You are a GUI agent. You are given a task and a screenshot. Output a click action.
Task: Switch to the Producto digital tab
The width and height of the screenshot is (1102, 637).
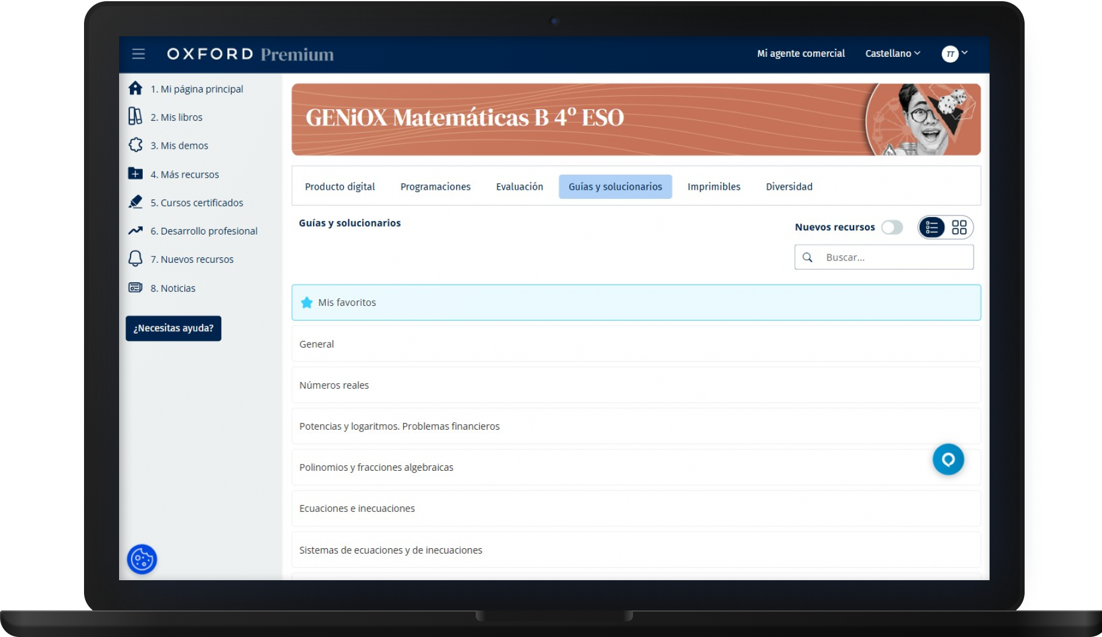[340, 187]
